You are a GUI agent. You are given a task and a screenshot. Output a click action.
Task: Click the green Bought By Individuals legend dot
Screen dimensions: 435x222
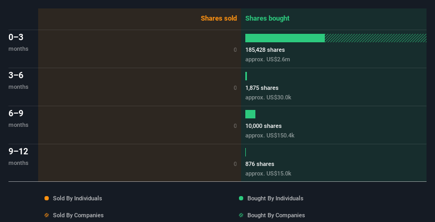click(241, 198)
